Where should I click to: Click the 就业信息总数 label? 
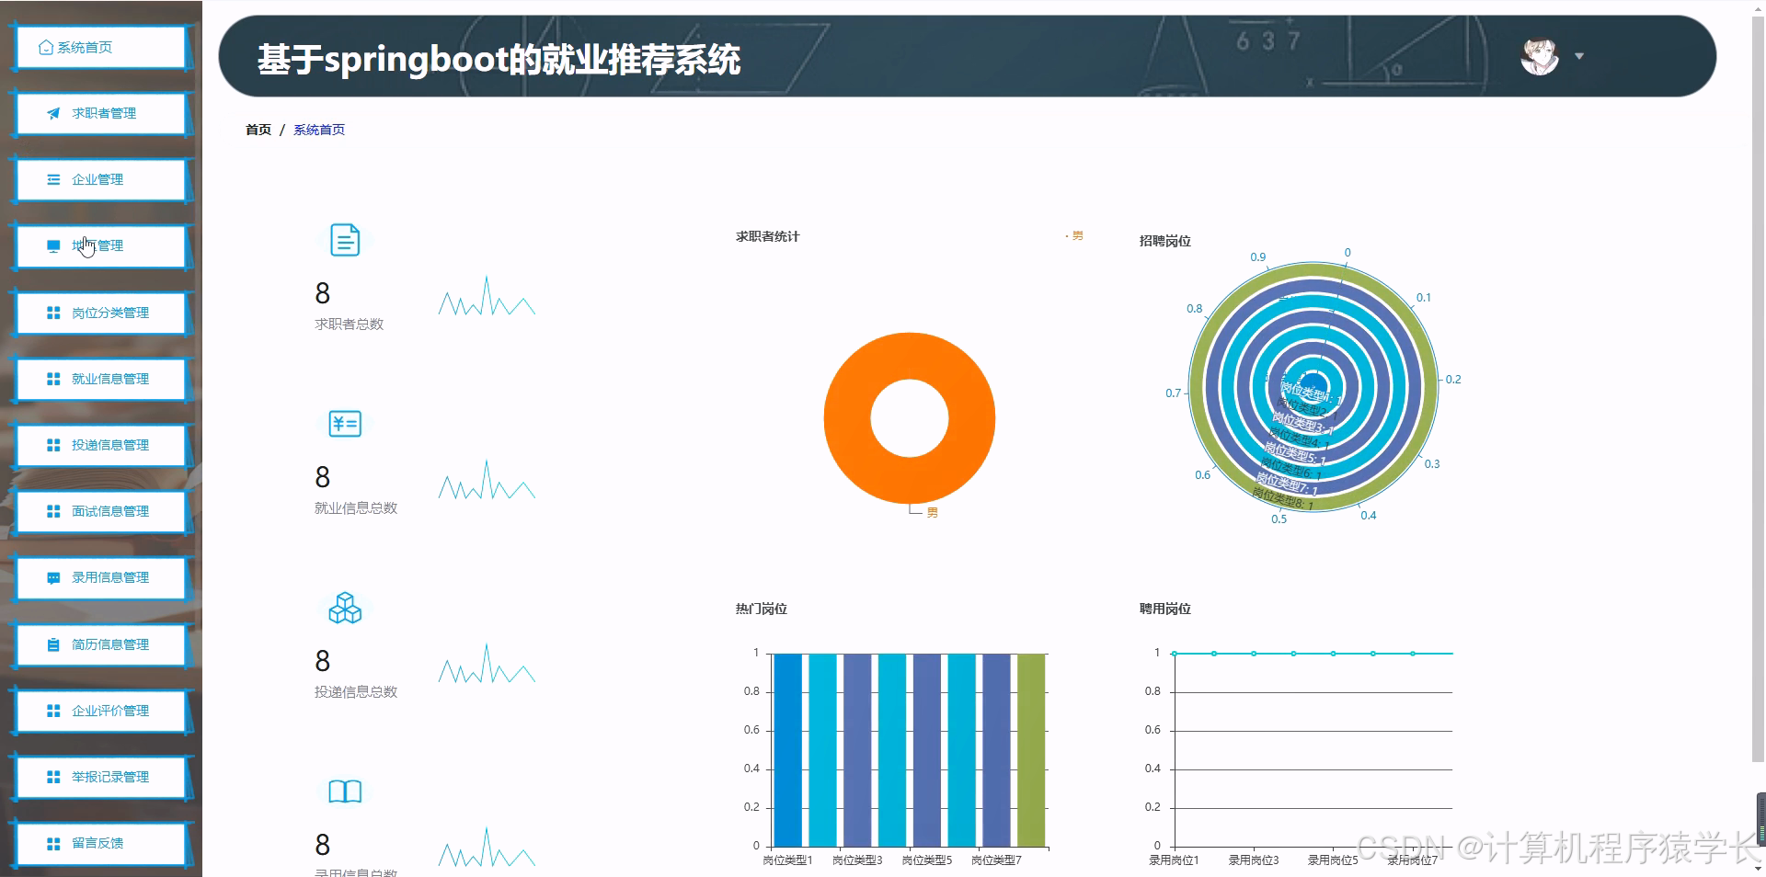pyautogui.click(x=356, y=507)
